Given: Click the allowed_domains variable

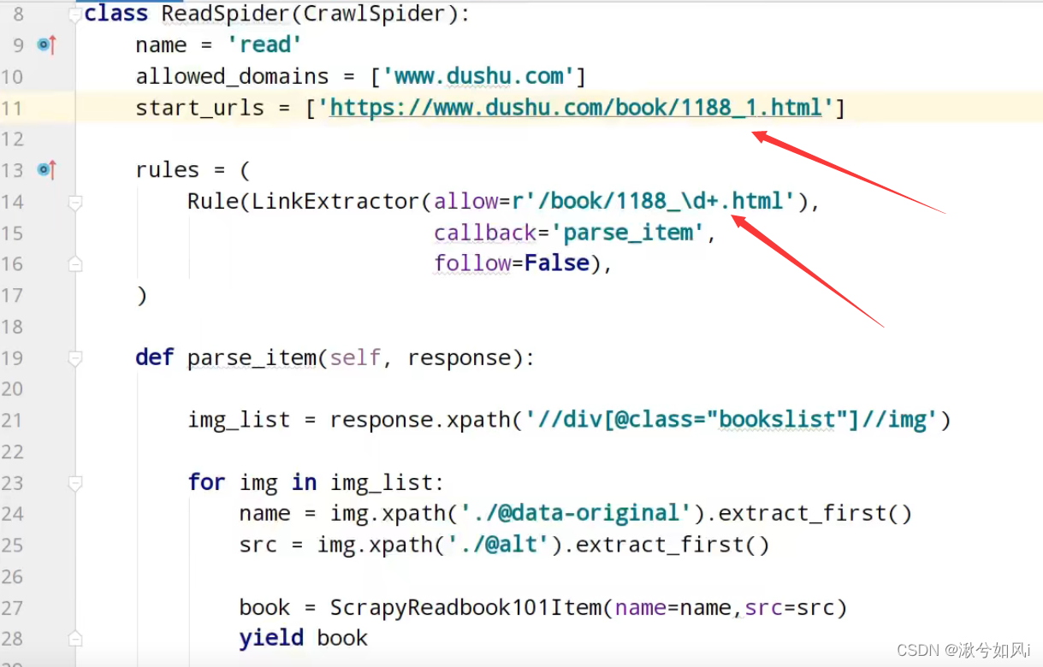Looking at the screenshot, I should click(x=232, y=76).
